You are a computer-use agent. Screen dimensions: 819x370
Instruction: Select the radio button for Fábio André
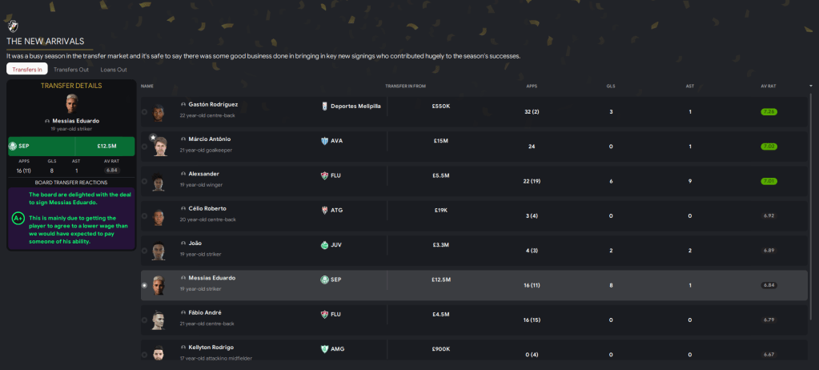tap(144, 320)
